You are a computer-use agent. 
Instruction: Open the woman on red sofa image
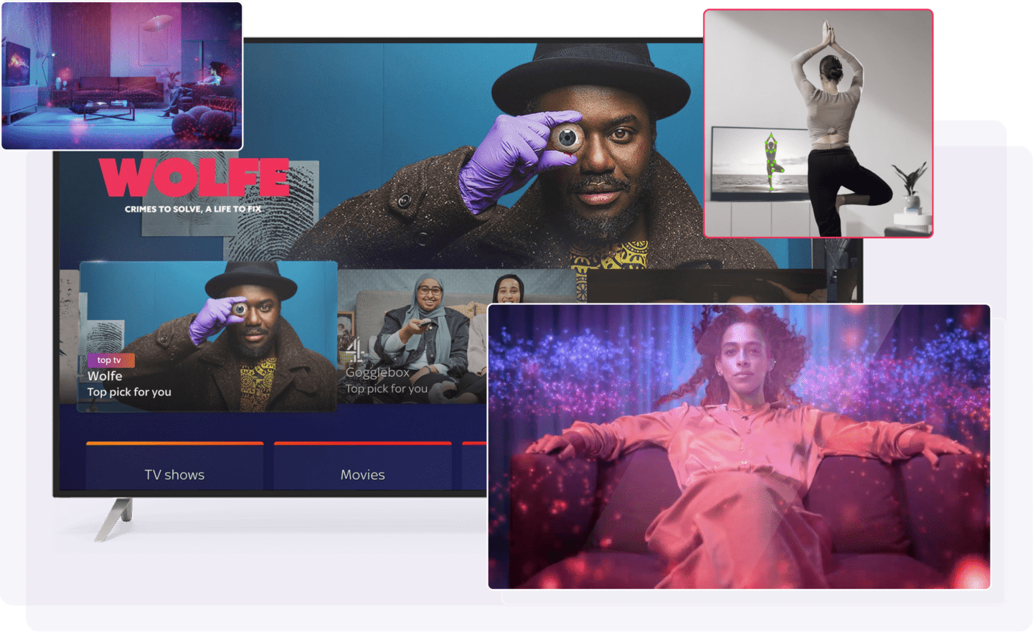tap(739, 446)
